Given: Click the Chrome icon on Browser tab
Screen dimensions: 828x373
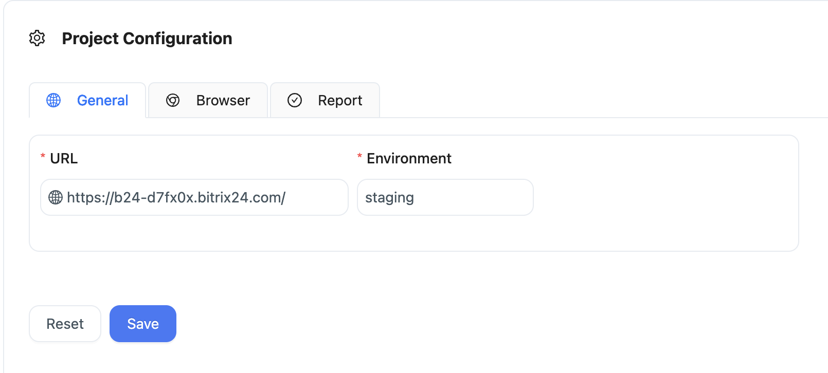Looking at the screenshot, I should pos(173,100).
